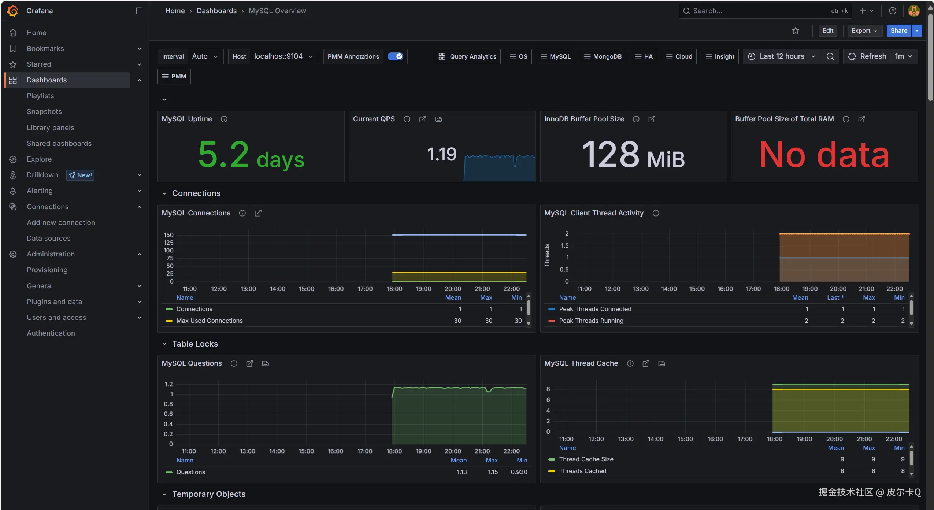The height and width of the screenshot is (510, 934).
Task: Toggle the Peak Threads Running legend series
Action: 591,321
